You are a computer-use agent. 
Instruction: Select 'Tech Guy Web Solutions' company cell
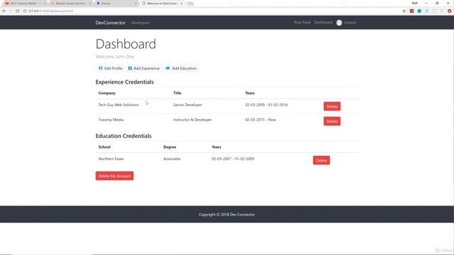pos(118,105)
